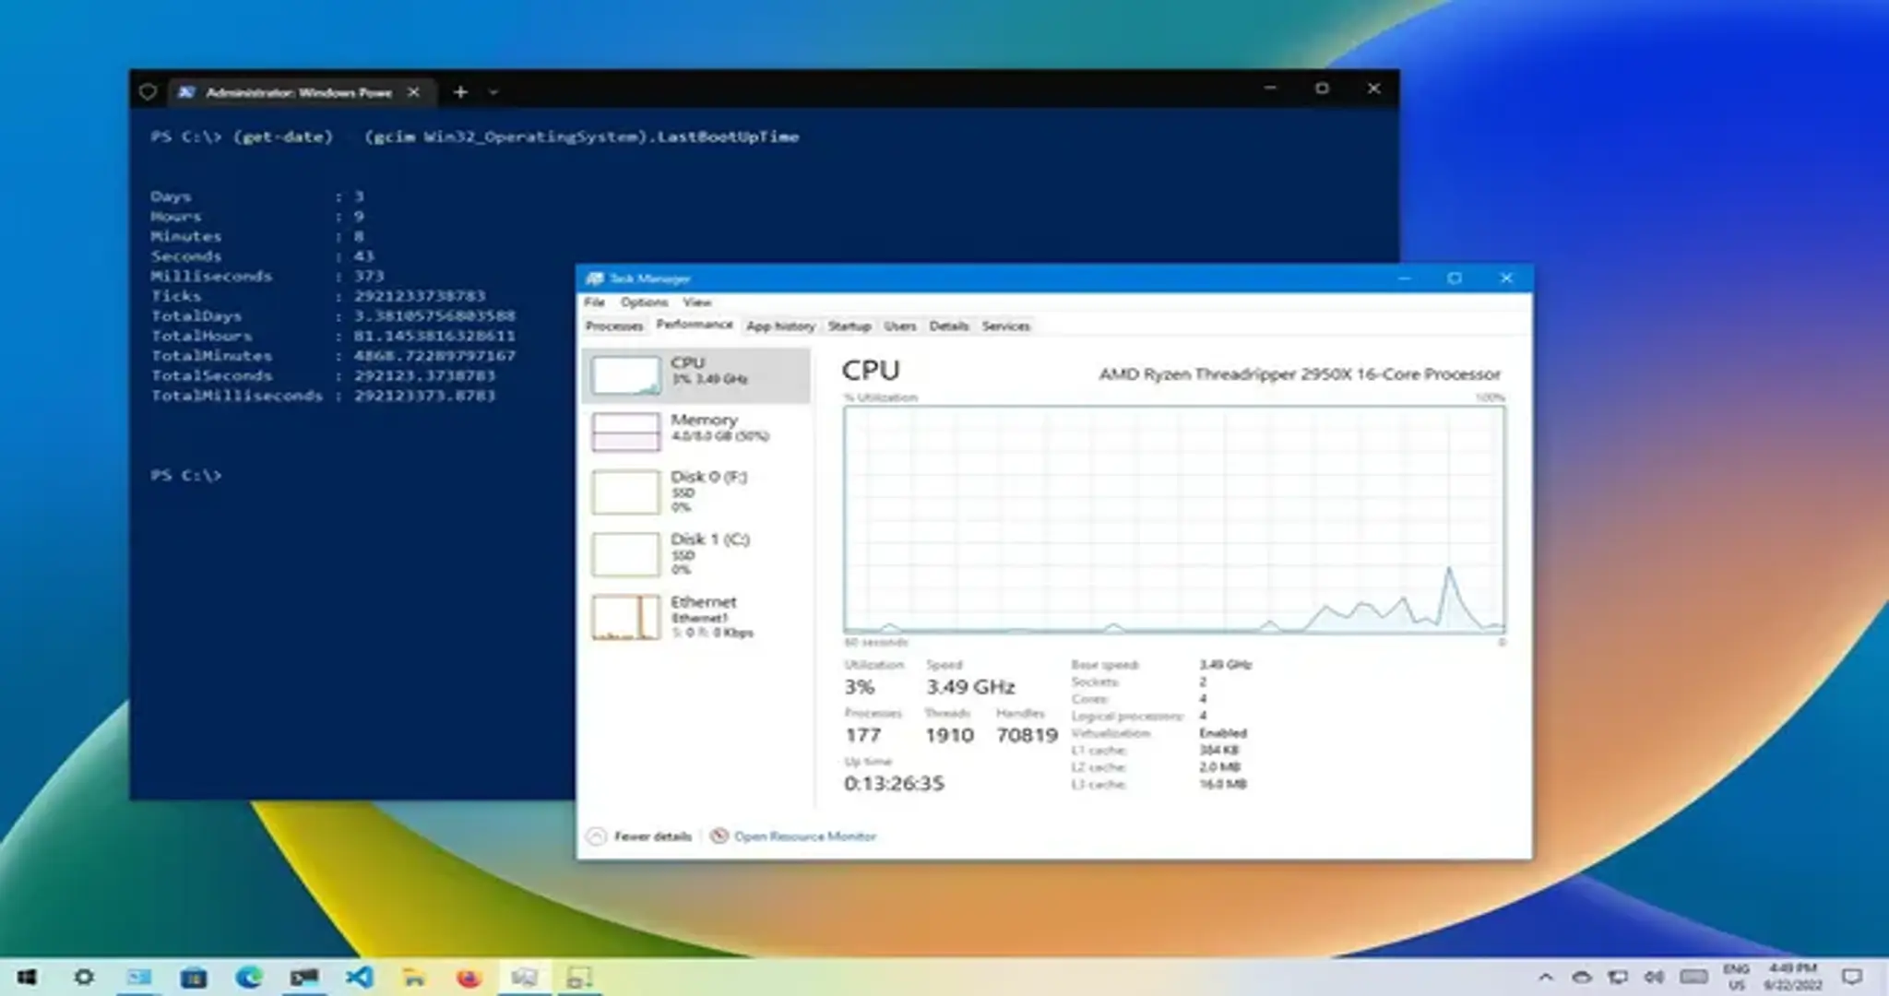1889x996 pixels.
Task: Click the volume icon in the system tray
Action: coord(1656,978)
